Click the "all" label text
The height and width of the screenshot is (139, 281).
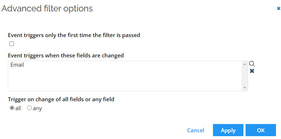tap(18, 108)
